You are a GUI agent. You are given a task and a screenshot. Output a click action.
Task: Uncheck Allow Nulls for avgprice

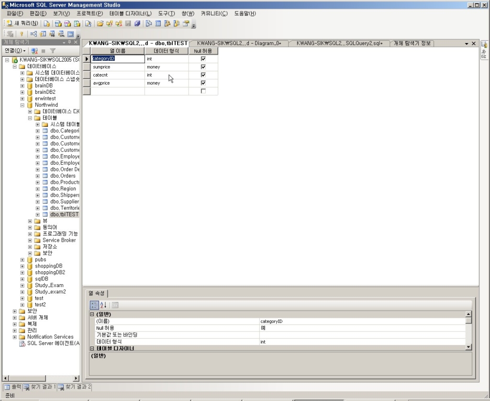(203, 83)
